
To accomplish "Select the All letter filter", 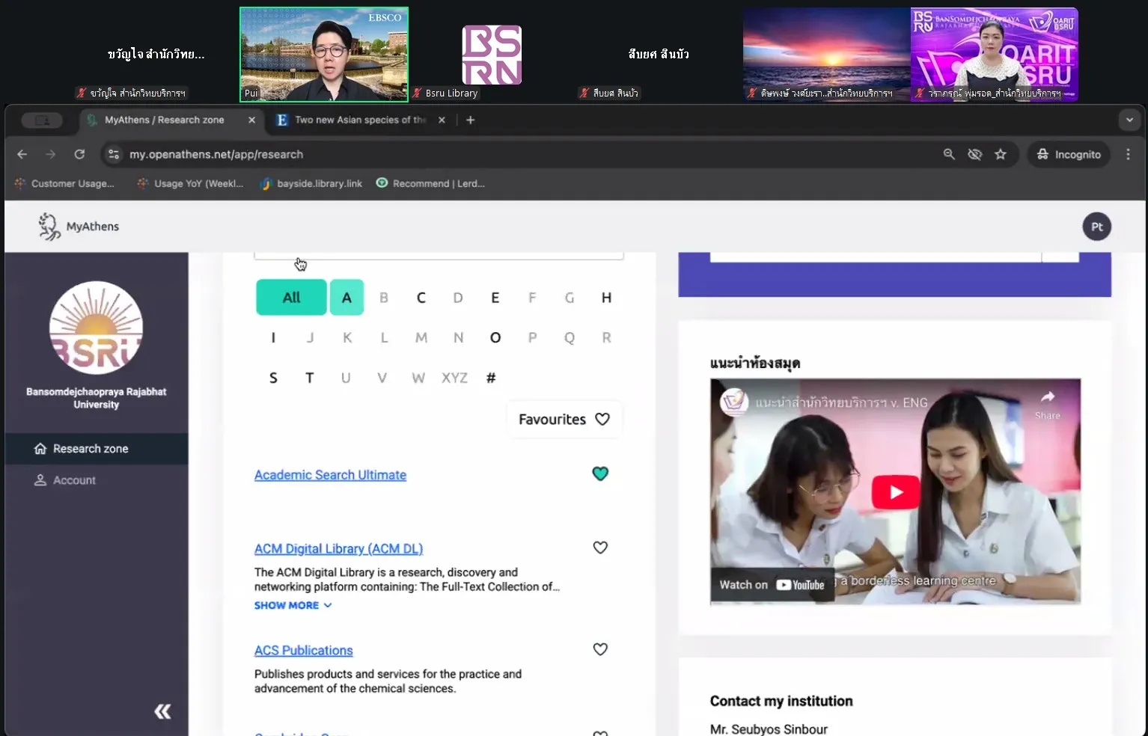I will [291, 298].
